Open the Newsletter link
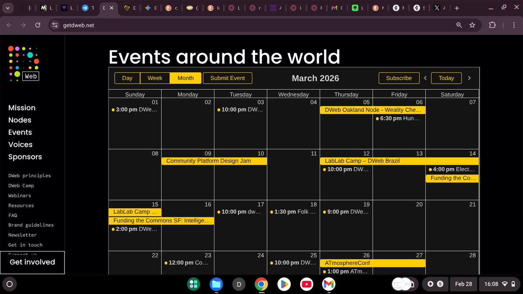The height and width of the screenshot is (294, 523). (23, 235)
